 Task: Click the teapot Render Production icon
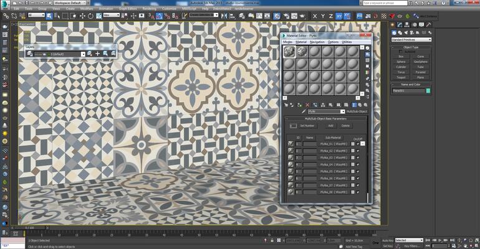(x=302, y=16)
